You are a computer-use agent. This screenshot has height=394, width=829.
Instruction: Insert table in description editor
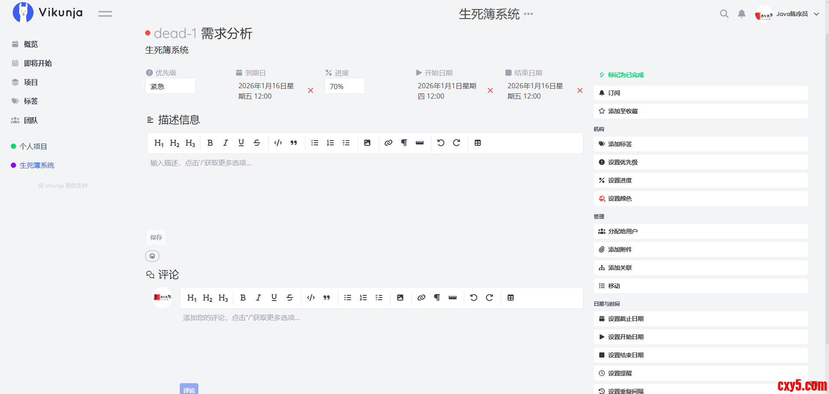[x=478, y=143]
